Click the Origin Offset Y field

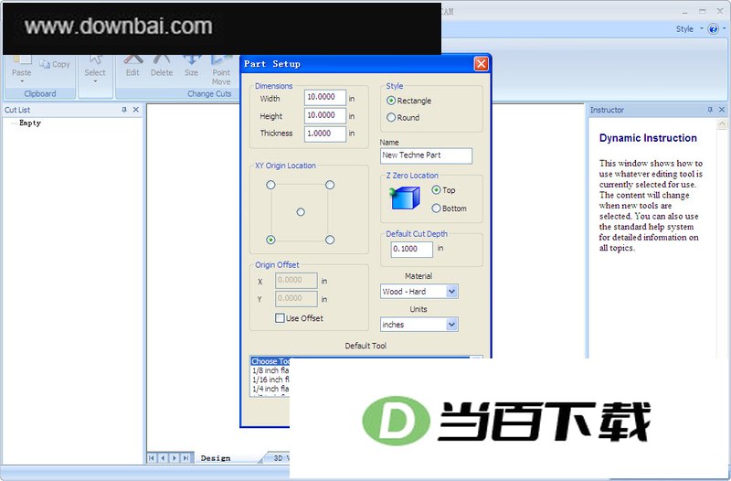[296, 299]
